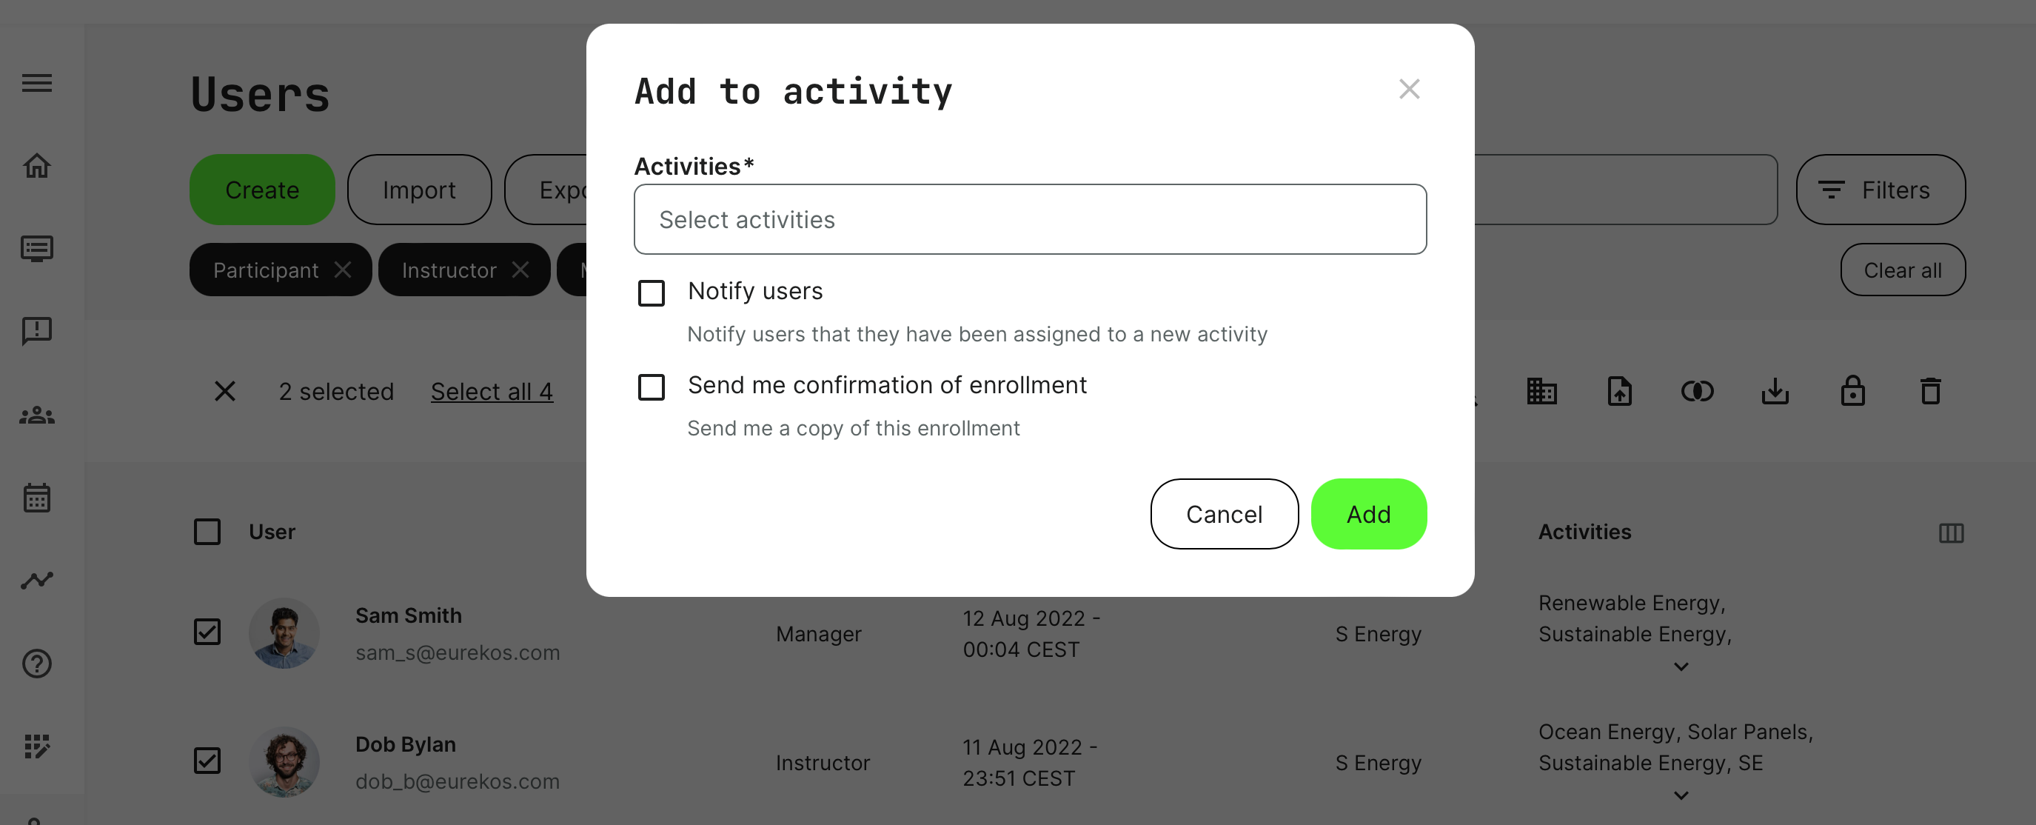
Task: Open the hamburger menu icon
Action: tap(36, 83)
